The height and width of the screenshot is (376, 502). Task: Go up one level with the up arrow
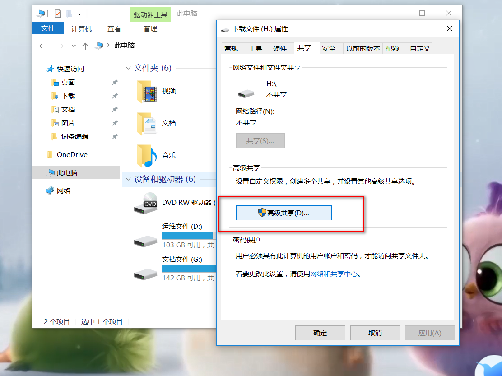pyautogui.click(x=85, y=46)
